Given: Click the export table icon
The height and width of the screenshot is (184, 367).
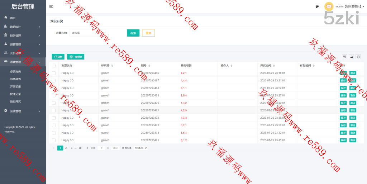Looking at the screenshot, I should [351, 57].
